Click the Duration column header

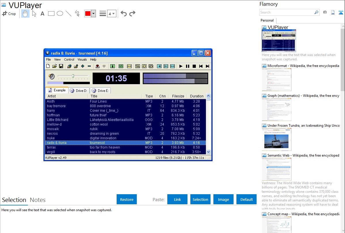pos(197,96)
